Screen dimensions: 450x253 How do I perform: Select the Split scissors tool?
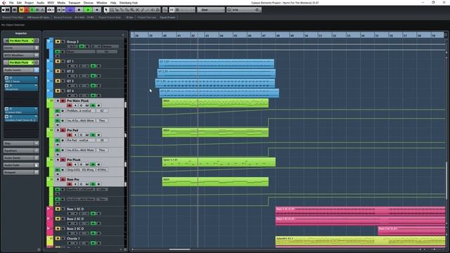tap(117, 10)
